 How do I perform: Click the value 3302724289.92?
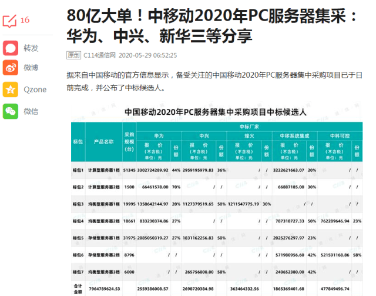coord(153,170)
